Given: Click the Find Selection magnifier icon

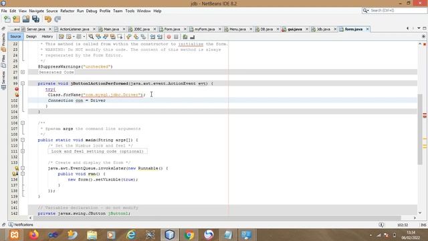Looking at the screenshot, I should (x=91, y=37).
